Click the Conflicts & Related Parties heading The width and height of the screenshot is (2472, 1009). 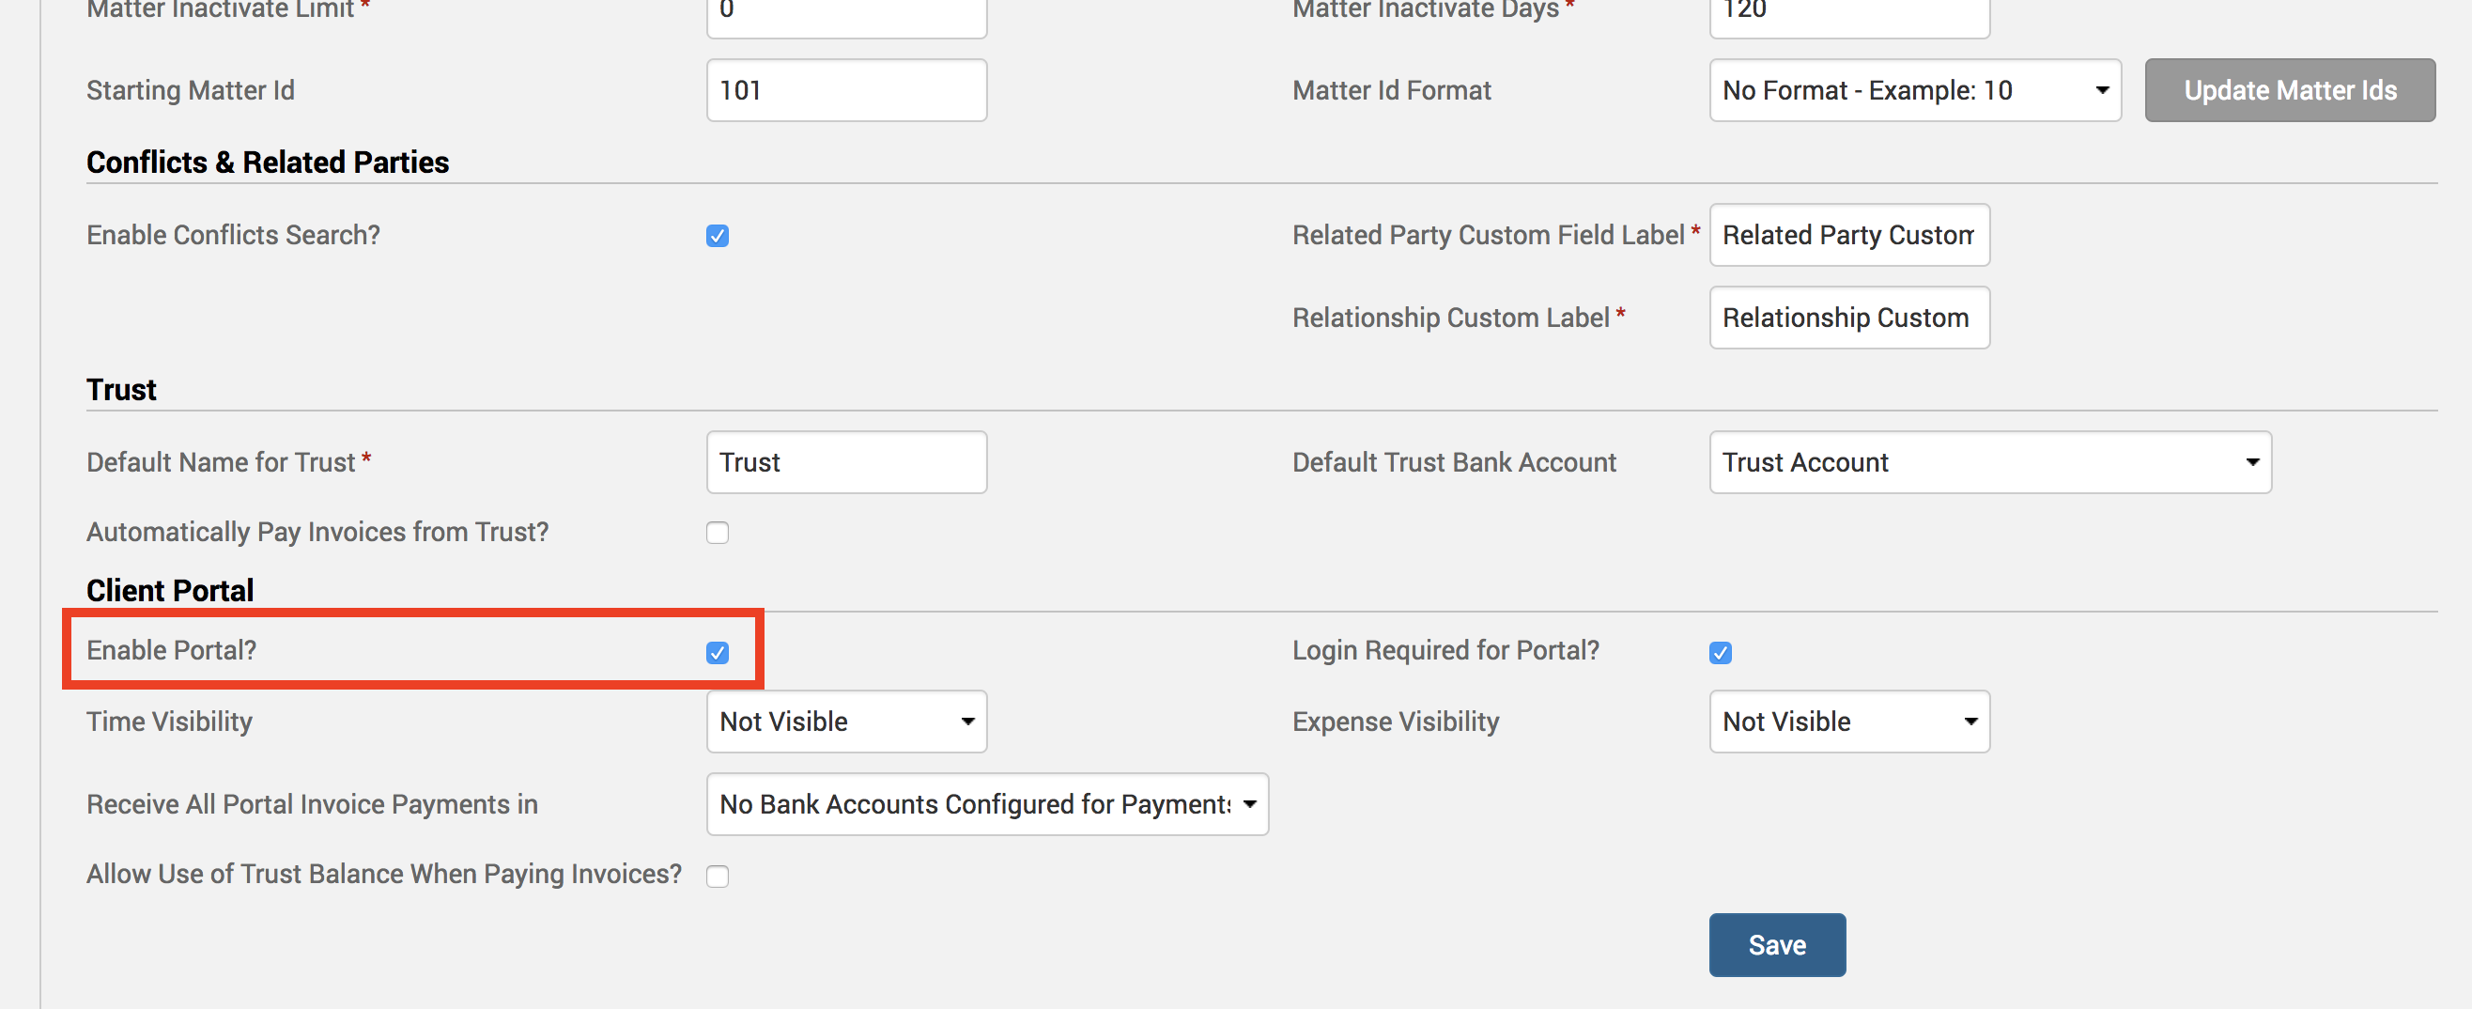tap(267, 163)
